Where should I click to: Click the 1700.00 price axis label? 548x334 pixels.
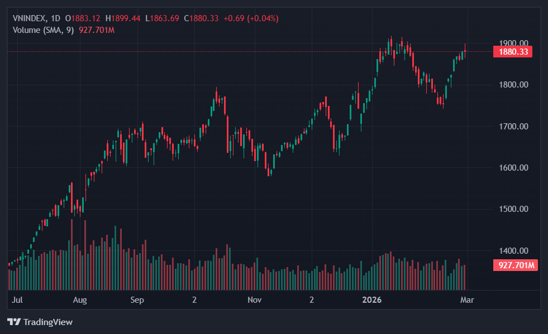tap(513, 126)
